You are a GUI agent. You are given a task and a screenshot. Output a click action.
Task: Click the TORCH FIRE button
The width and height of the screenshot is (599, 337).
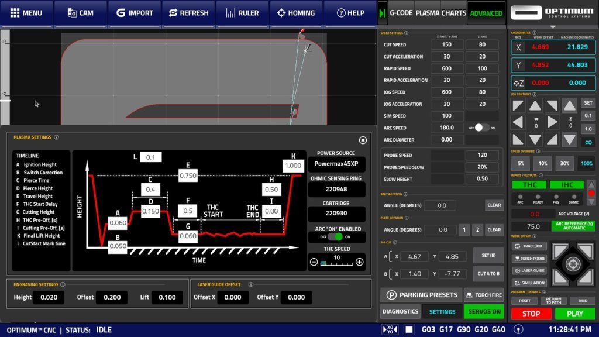[484, 295]
